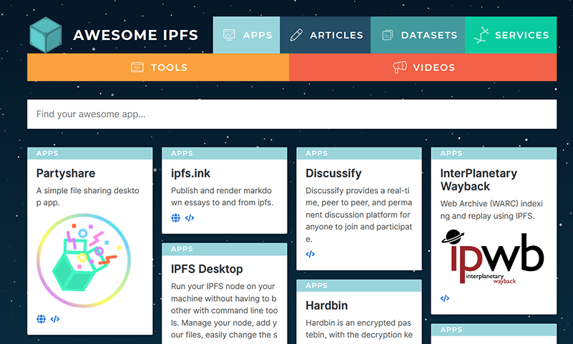Click the Apps tab chart icon

click(230, 35)
